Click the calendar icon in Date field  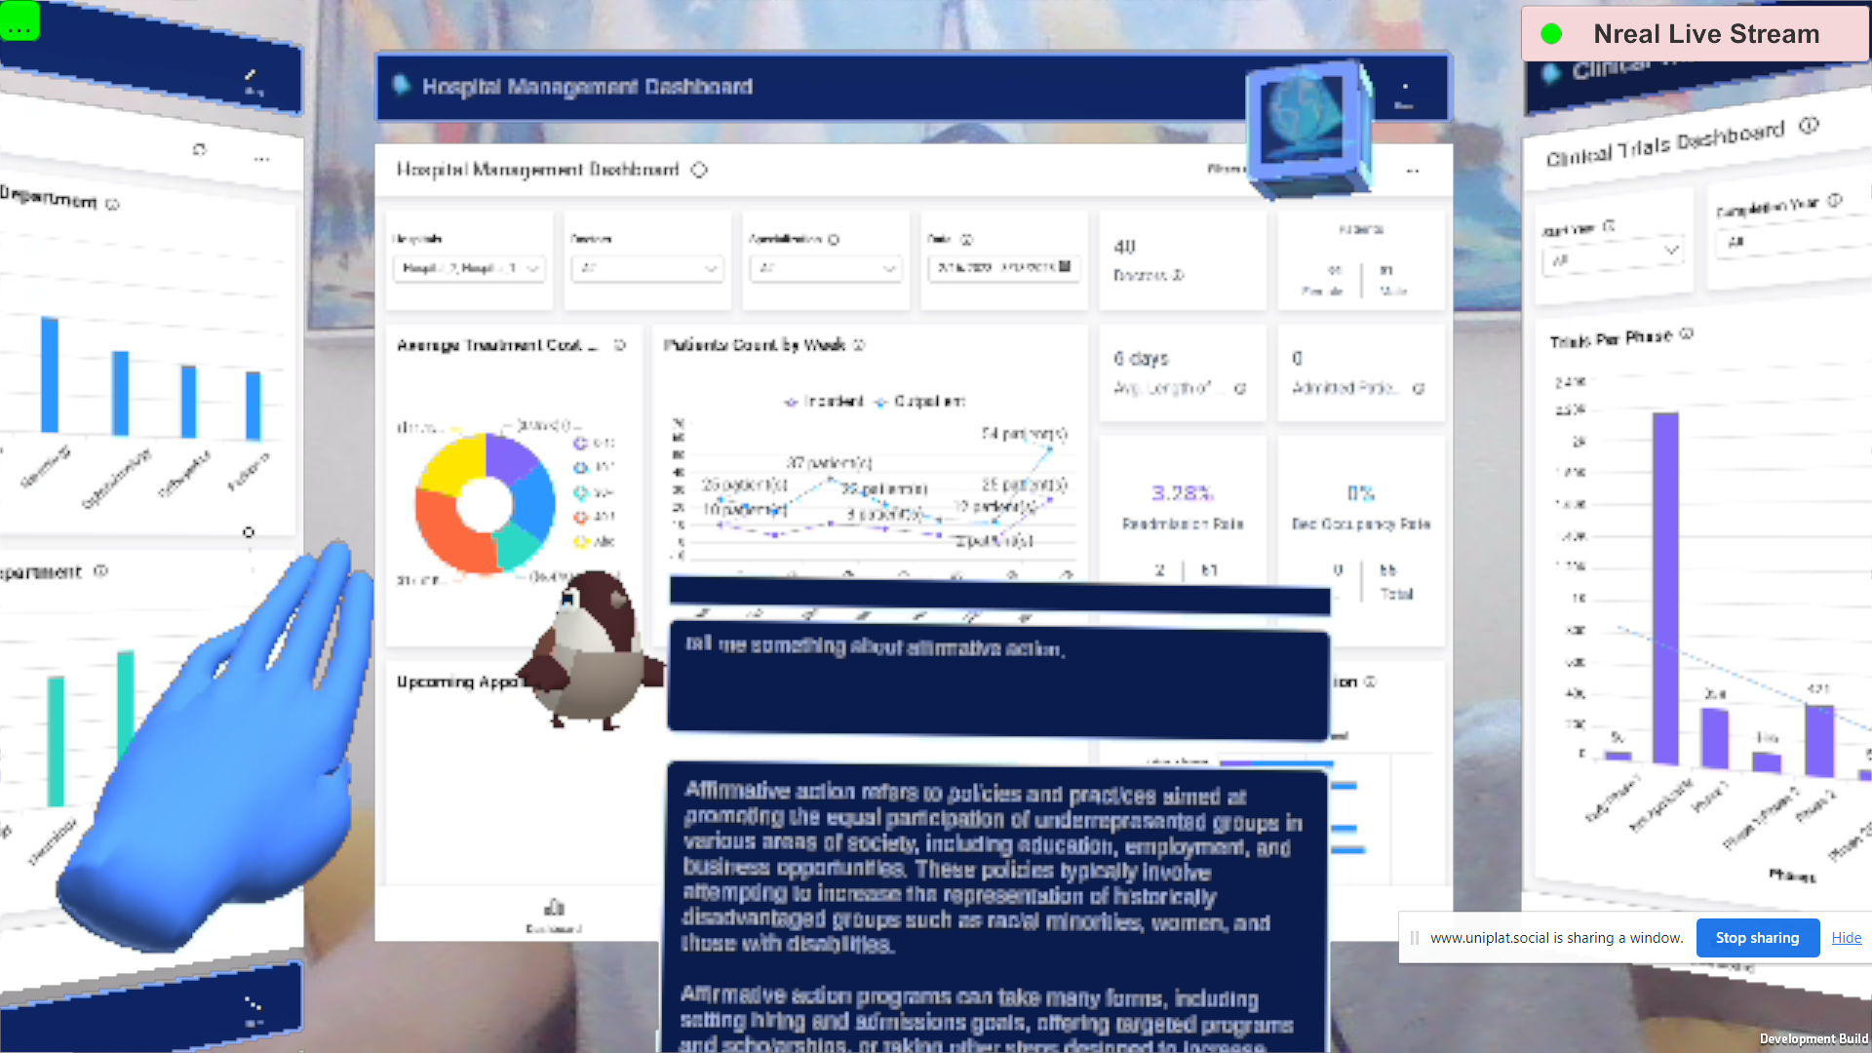tap(1065, 266)
